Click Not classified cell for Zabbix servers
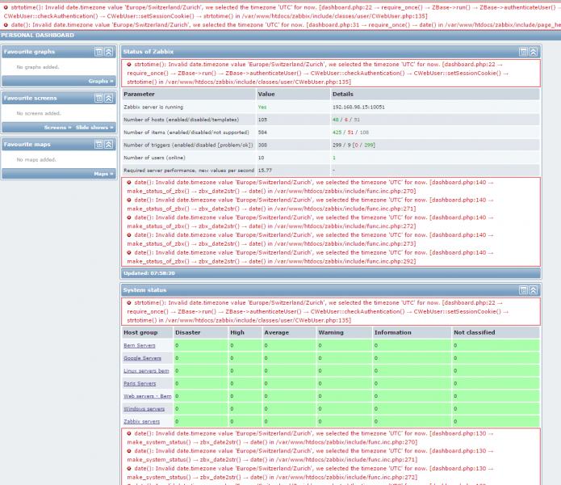This screenshot has height=485, width=561. point(496,422)
